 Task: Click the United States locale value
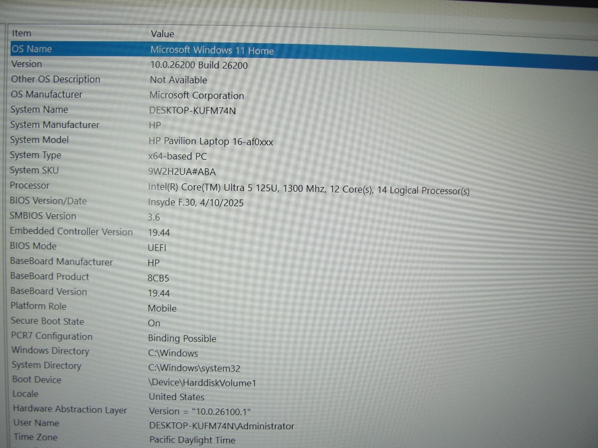tap(177, 397)
